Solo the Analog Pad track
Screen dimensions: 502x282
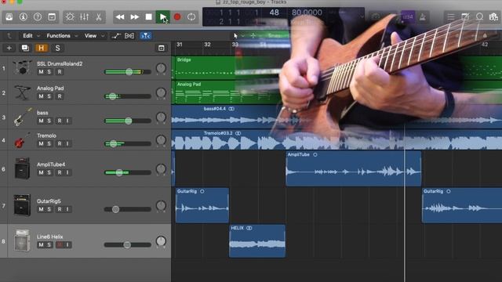click(x=49, y=96)
